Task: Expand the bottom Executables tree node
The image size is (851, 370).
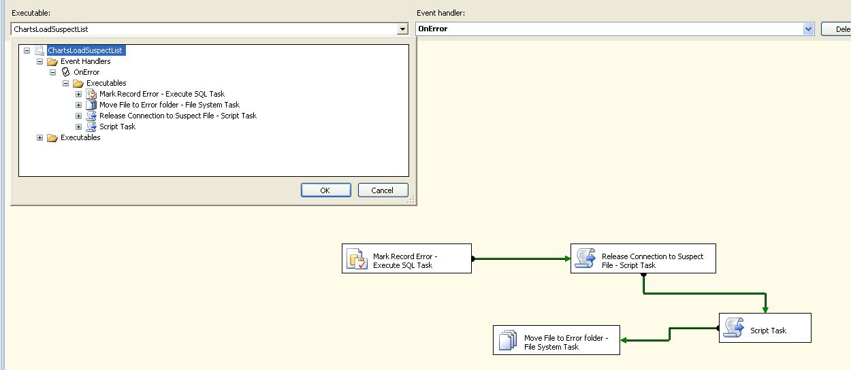Action: (x=39, y=137)
